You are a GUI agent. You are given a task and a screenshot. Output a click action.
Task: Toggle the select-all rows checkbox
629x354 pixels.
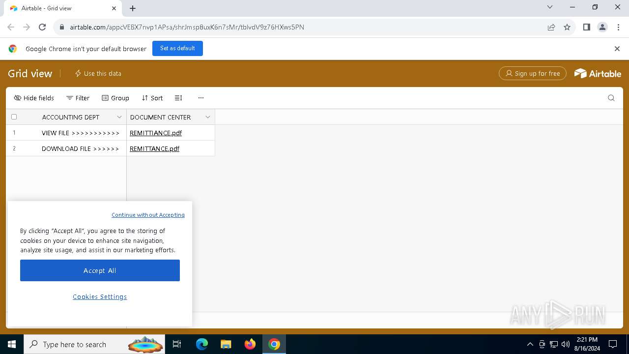point(14,117)
